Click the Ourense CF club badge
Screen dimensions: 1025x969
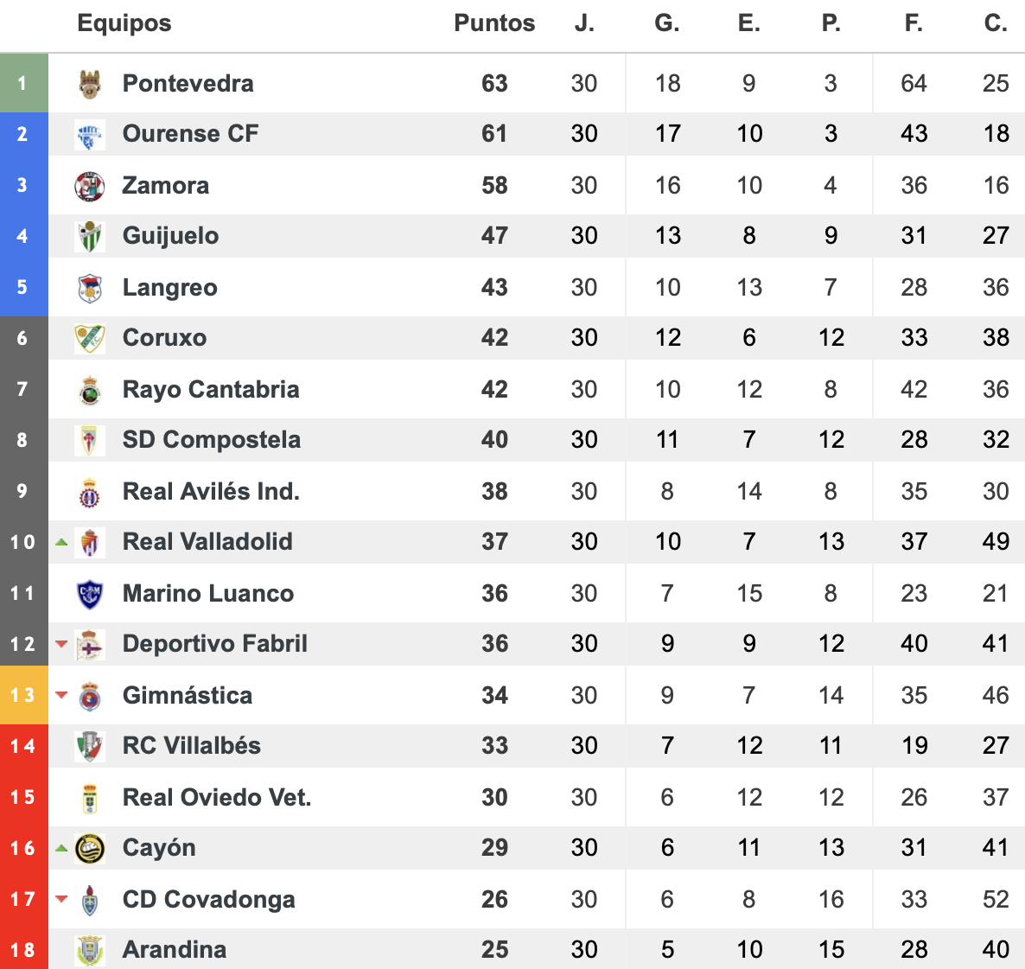(x=90, y=134)
